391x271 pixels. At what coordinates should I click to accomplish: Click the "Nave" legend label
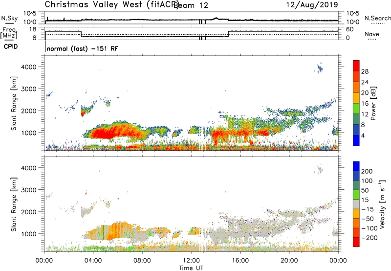371,34
